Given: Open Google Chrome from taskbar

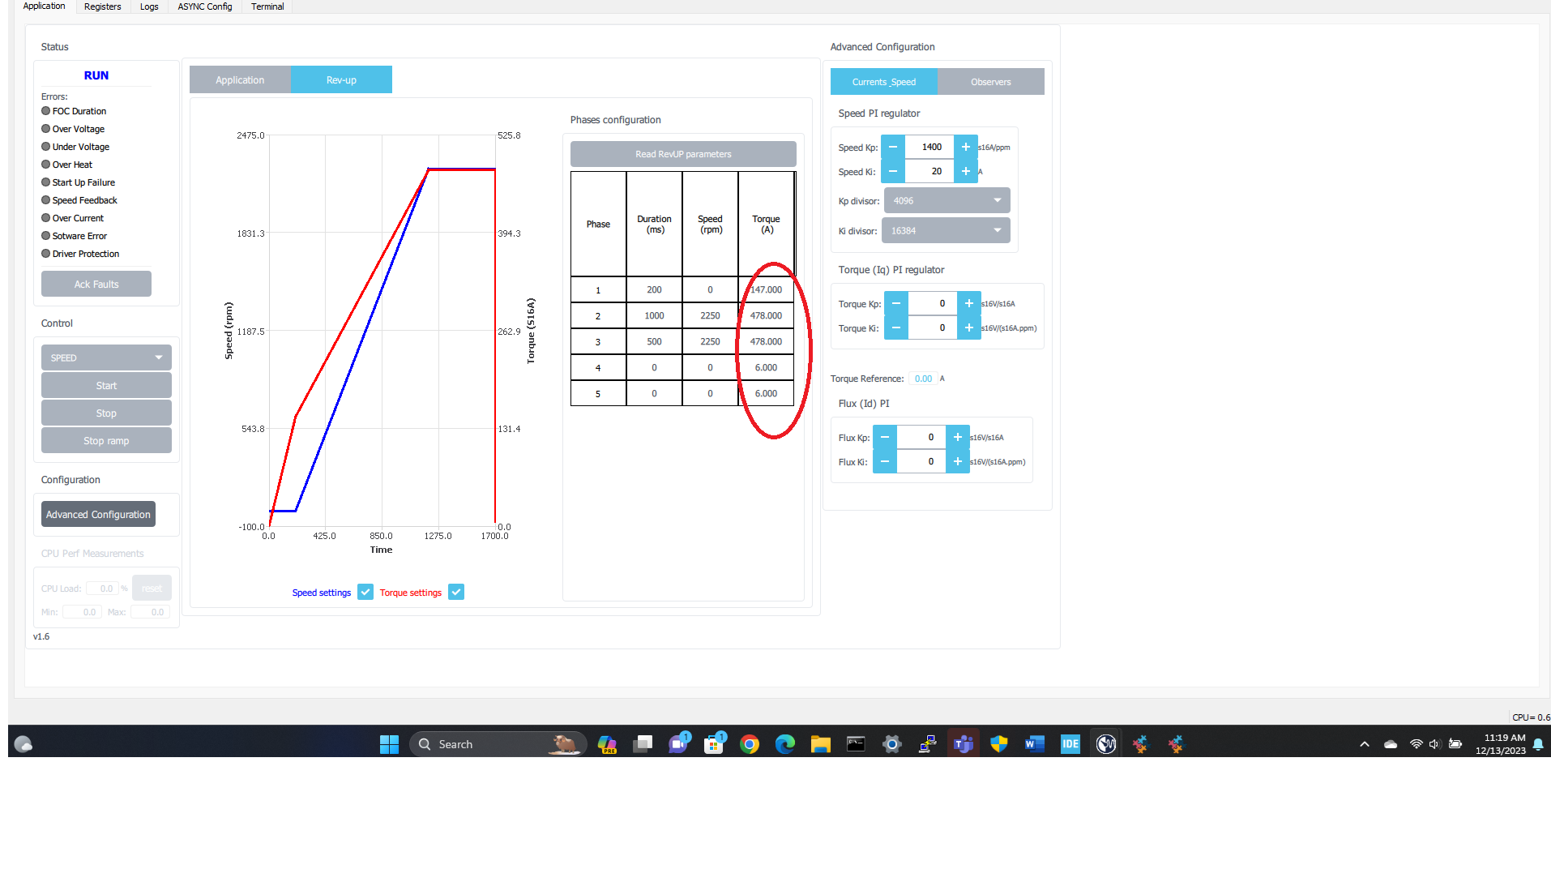Looking at the screenshot, I should pyautogui.click(x=750, y=744).
